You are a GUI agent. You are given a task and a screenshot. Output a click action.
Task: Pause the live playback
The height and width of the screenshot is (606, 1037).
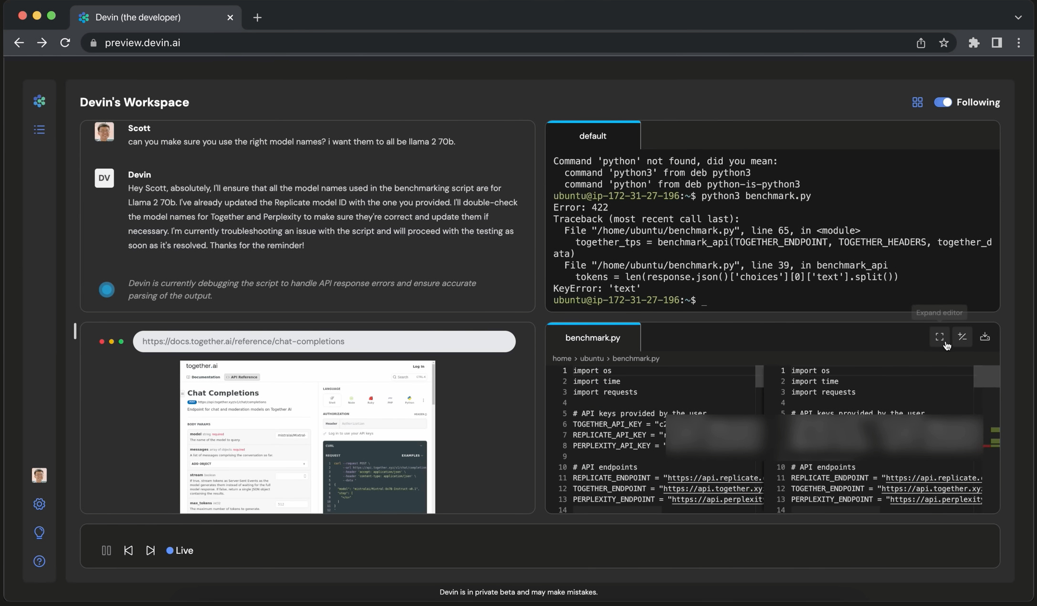(x=106, y=551)
